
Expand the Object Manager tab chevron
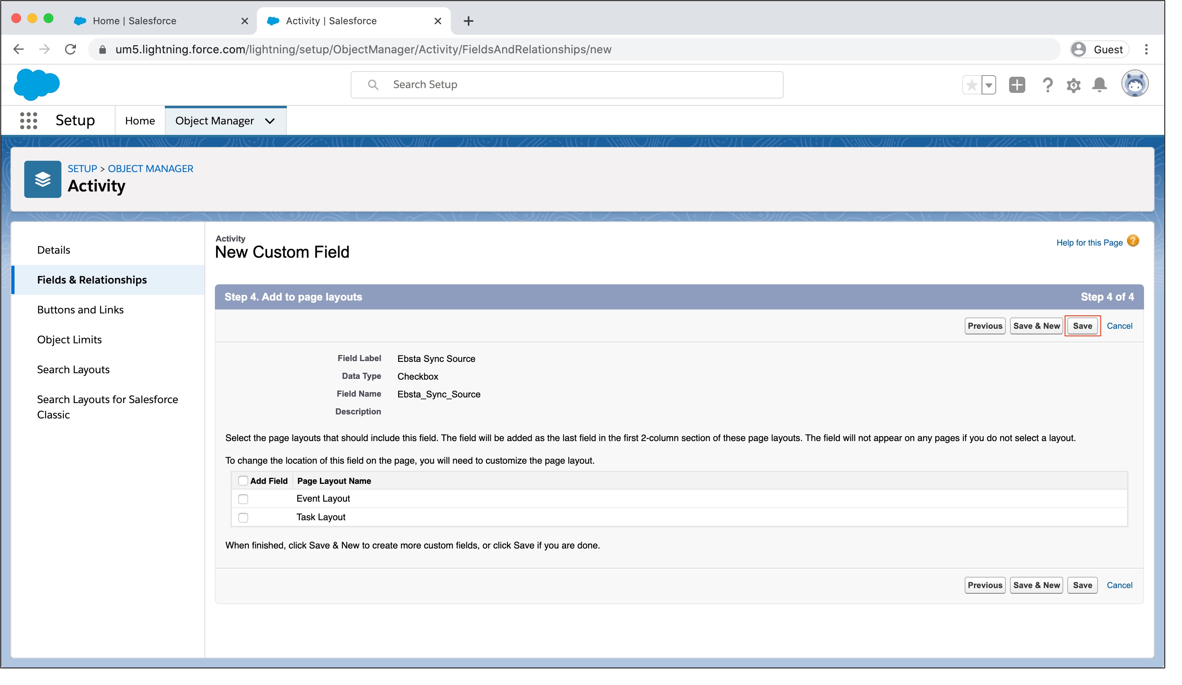coord(270,121)
